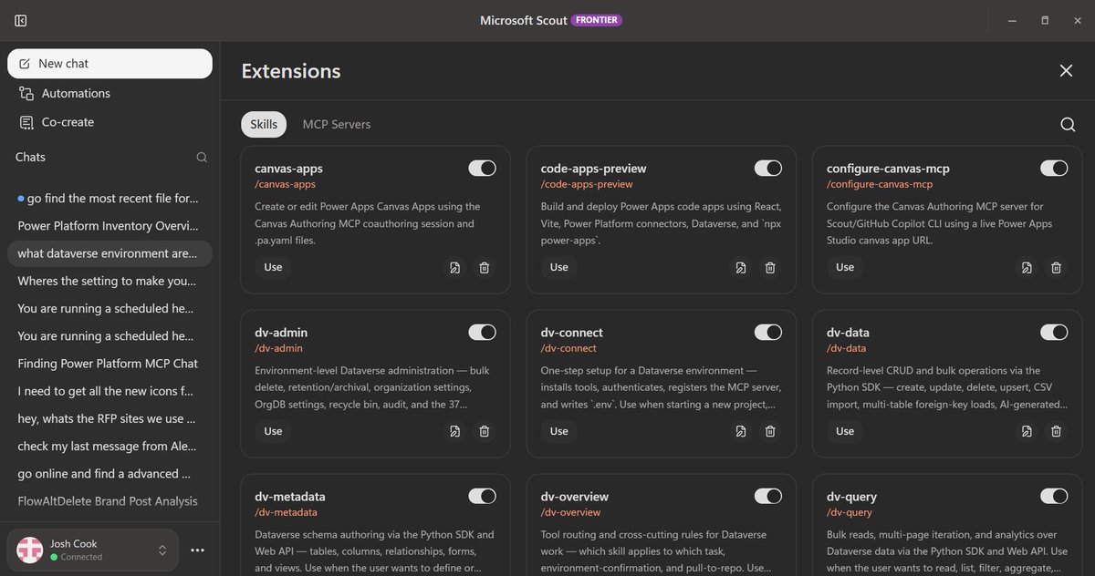The height and width of the screenshot is (576, 1095).
Task: Use the dv-connect skill
Action: pyautogui.click(x=559, y=431)
